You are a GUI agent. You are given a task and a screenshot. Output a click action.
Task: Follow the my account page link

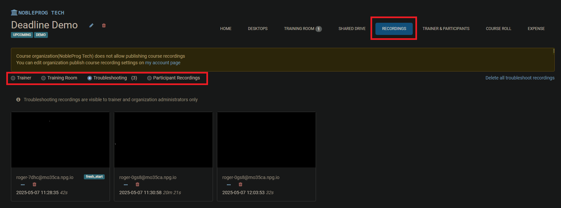(163, 63)
